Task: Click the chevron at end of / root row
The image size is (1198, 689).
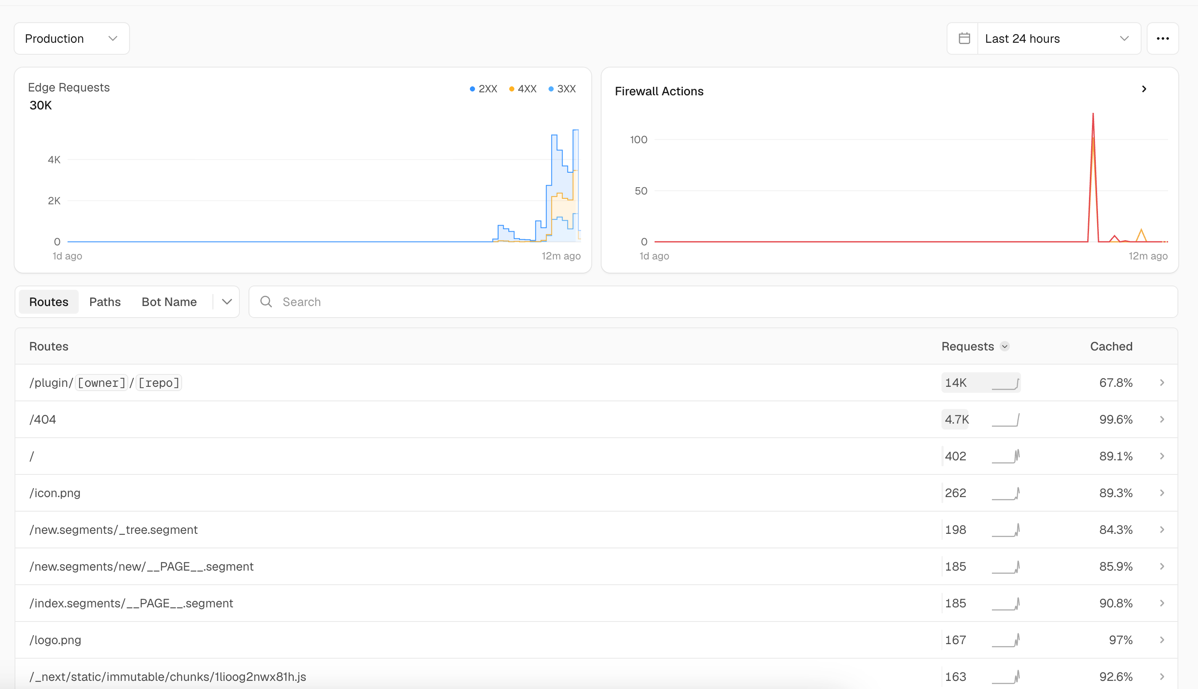Action: coord(1162,456)
